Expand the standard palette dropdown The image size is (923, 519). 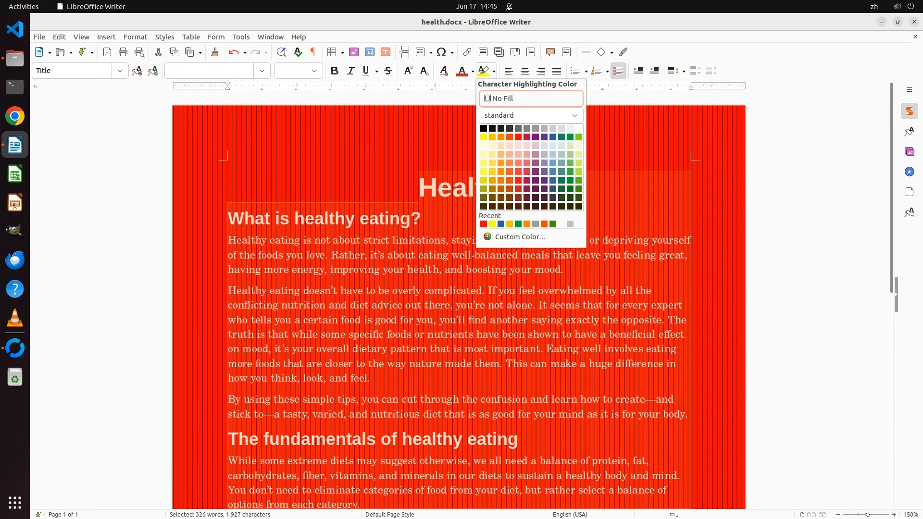[531, 115]
